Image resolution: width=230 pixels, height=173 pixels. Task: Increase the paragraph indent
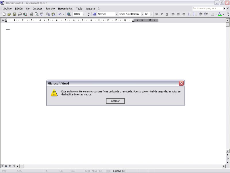pos(206,14)
